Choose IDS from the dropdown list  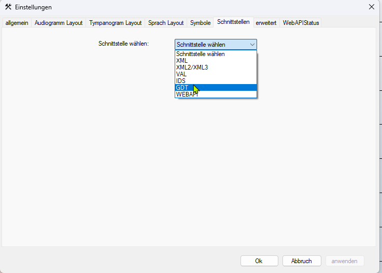[181, 81]
